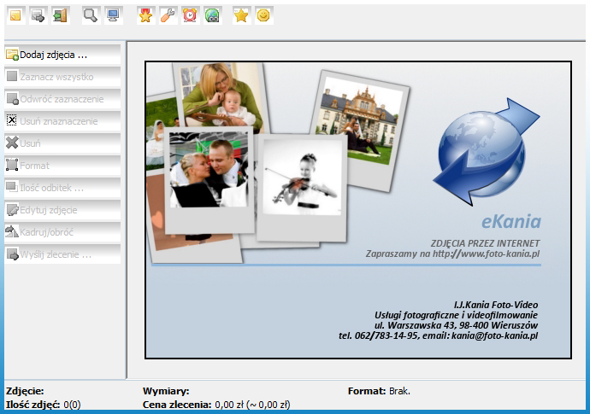Click Zaznacz wszystko in the sidebar
Screen dimensions: 590x414
(62, 77)
